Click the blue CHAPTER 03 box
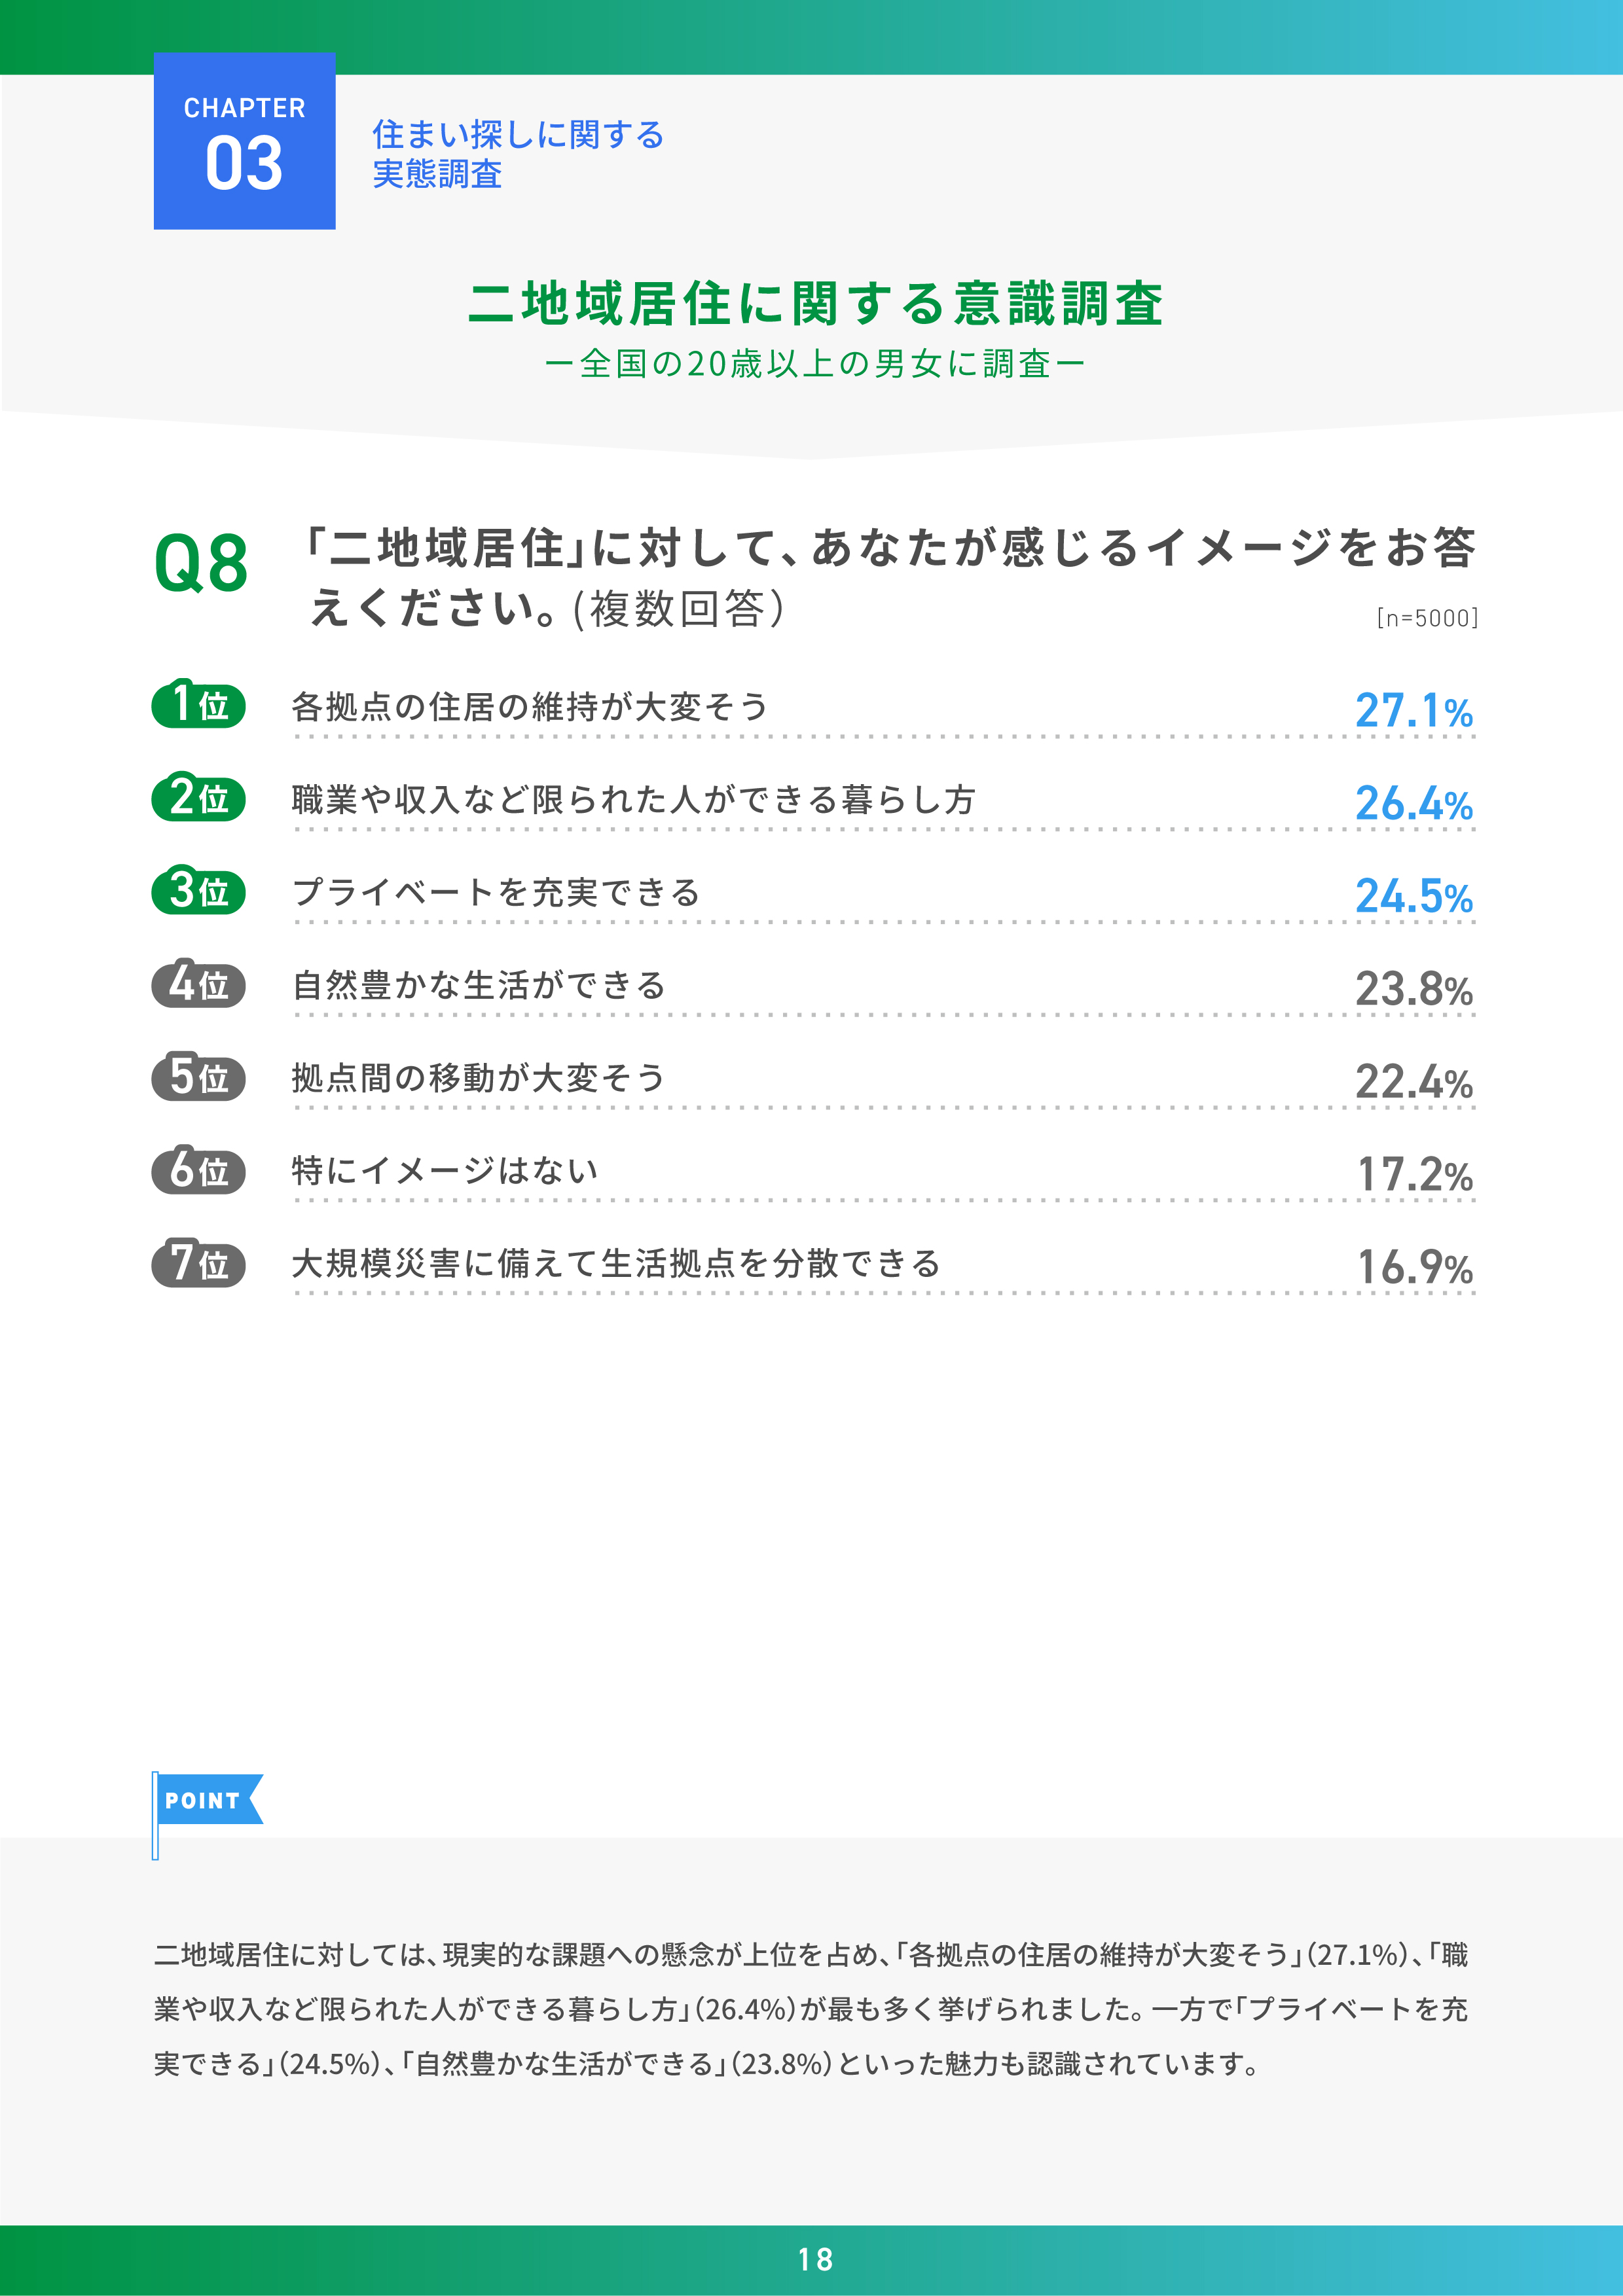 (x=244, y=141)
